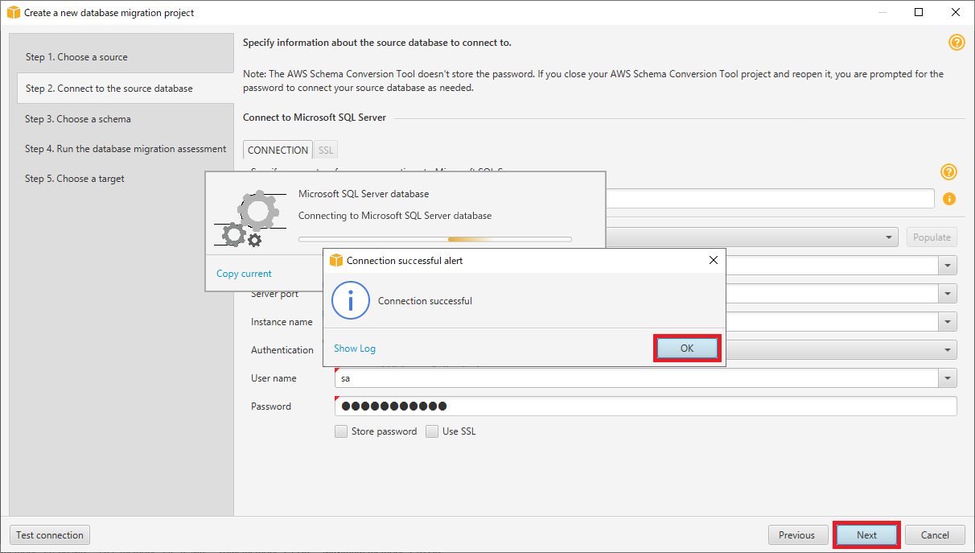Screen dimensions: 975x553
Task: Enable the Store password checkbox
Action: point(341,431)
